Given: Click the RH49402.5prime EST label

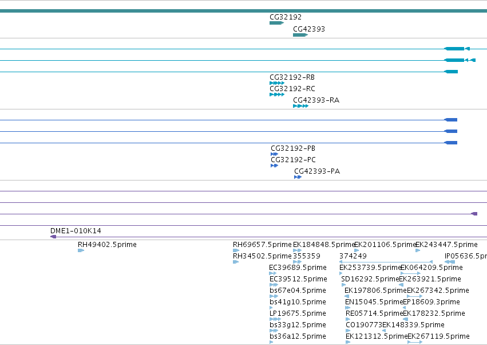Looking at the screenshot, I should point(107,245).
